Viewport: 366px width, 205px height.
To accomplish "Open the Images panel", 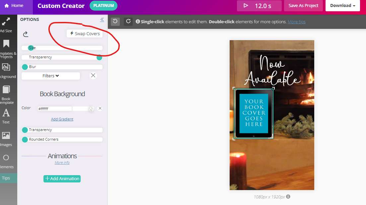I will tap(6, 139).
